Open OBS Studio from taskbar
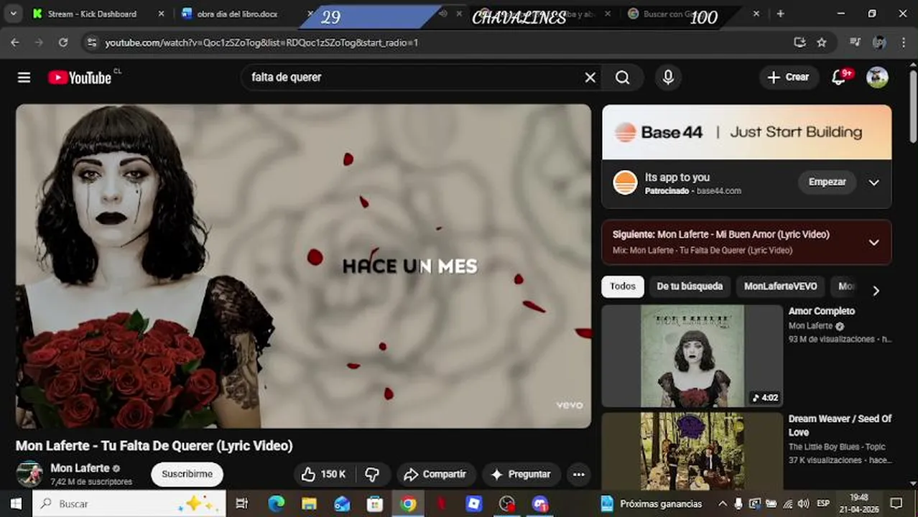The height and width of the screenshot is (517, 918). click(x=507, y=504)
